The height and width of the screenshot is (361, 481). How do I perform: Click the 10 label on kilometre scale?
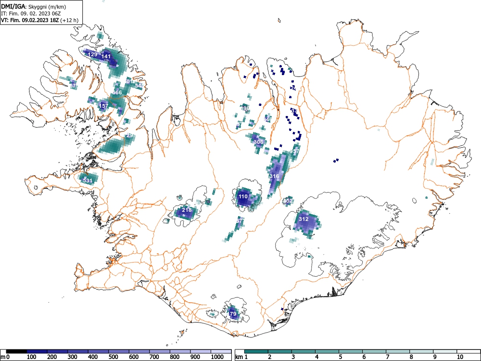click(x=459, y=357)
